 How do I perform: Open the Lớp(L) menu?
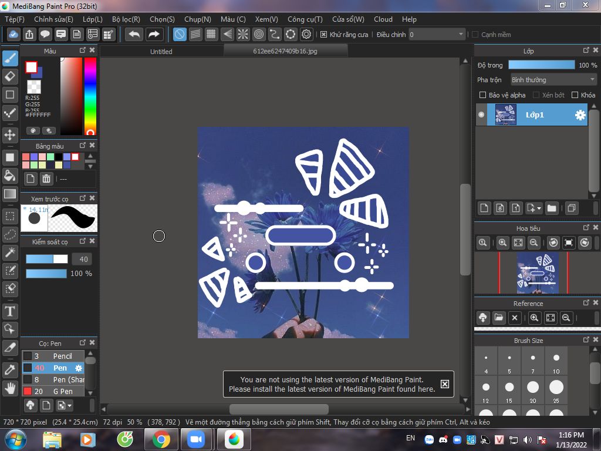tap(93, 19)
